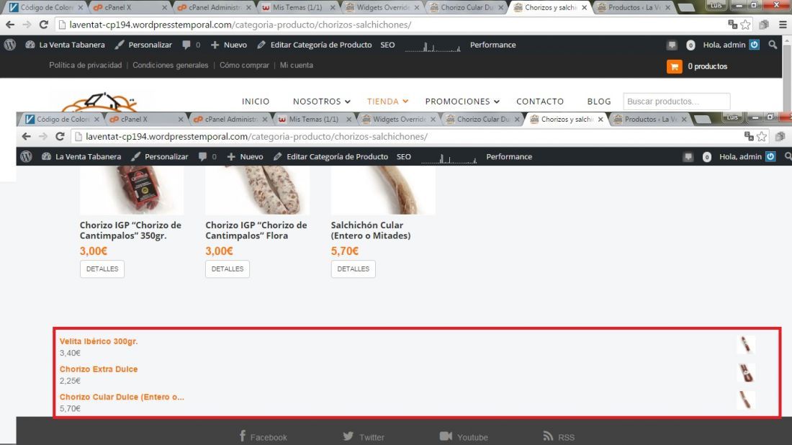The height and width of the screenshot is (445, 792).
Task: Open Nuevo dropdown in back window admin bar
Action: point(229,45)
